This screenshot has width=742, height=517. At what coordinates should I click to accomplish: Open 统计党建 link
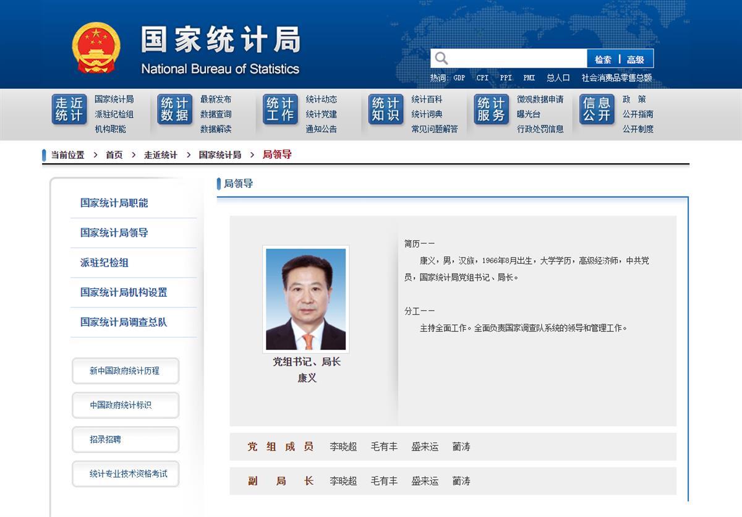pos(322,114)
